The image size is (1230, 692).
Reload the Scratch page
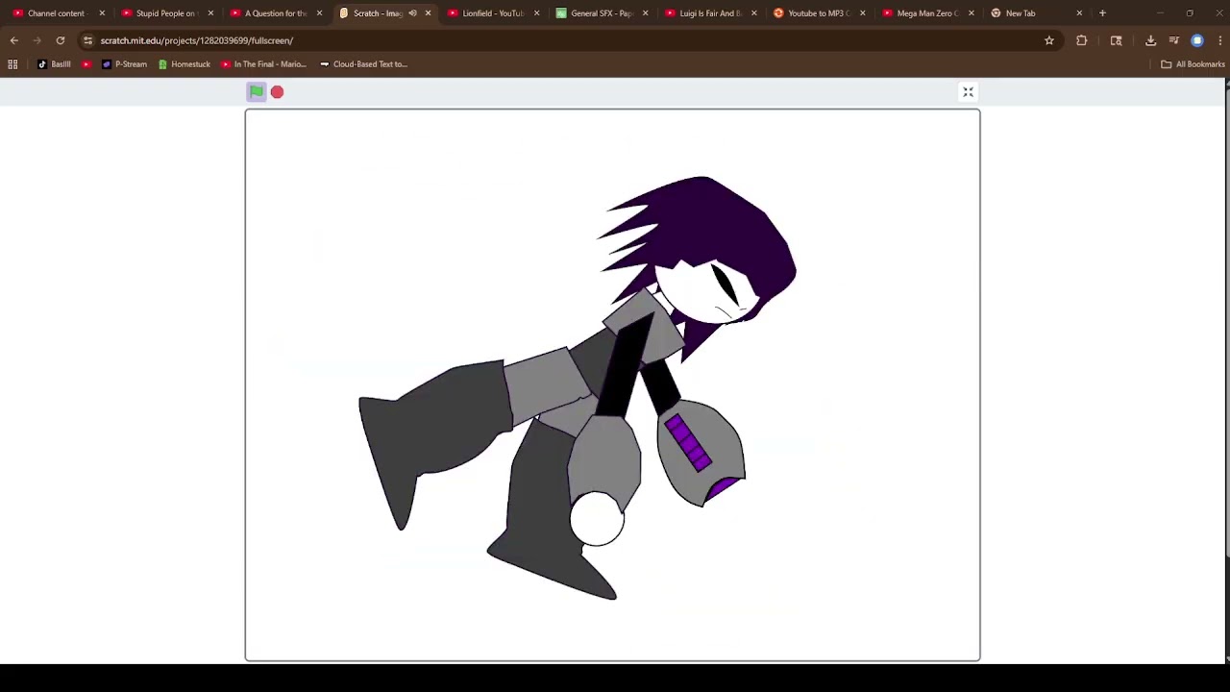click(61, 40)
